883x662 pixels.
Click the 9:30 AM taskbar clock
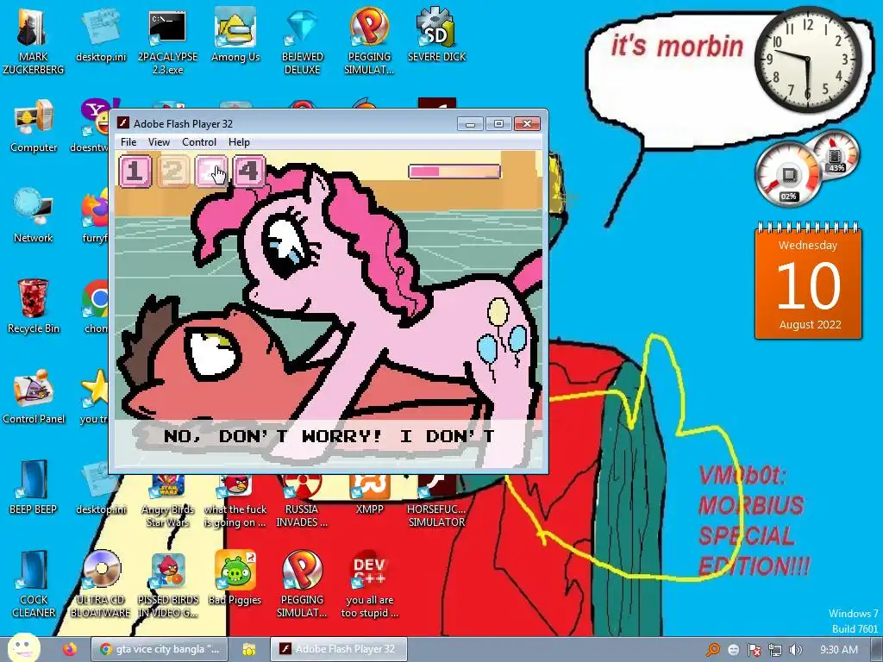pos(838,650)
